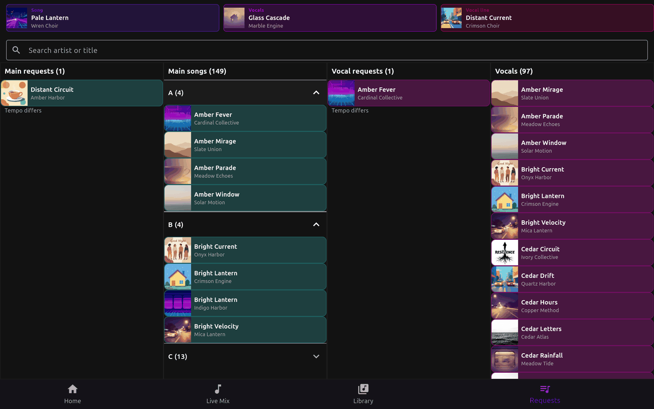Select Cedar Rainfall by Meadow Tide
The width and height of the screenshot is (654, 409).
[x=572, y=359]
